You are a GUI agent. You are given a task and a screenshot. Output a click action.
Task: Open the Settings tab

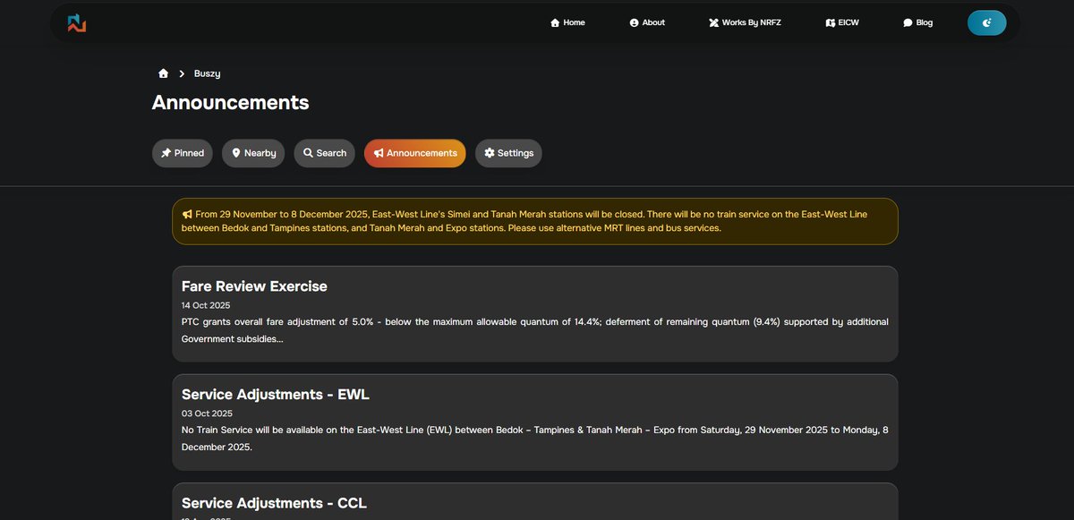[508, 153]
